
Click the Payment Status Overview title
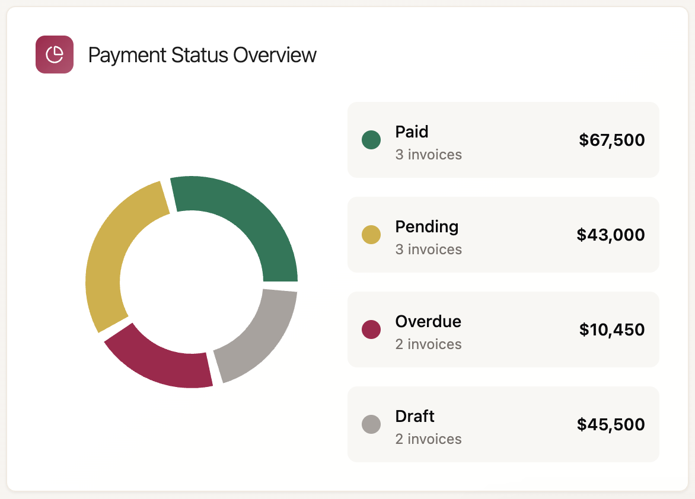coord(202,55)
